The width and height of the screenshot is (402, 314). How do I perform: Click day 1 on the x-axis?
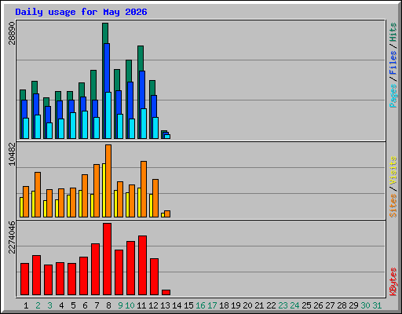26,305
